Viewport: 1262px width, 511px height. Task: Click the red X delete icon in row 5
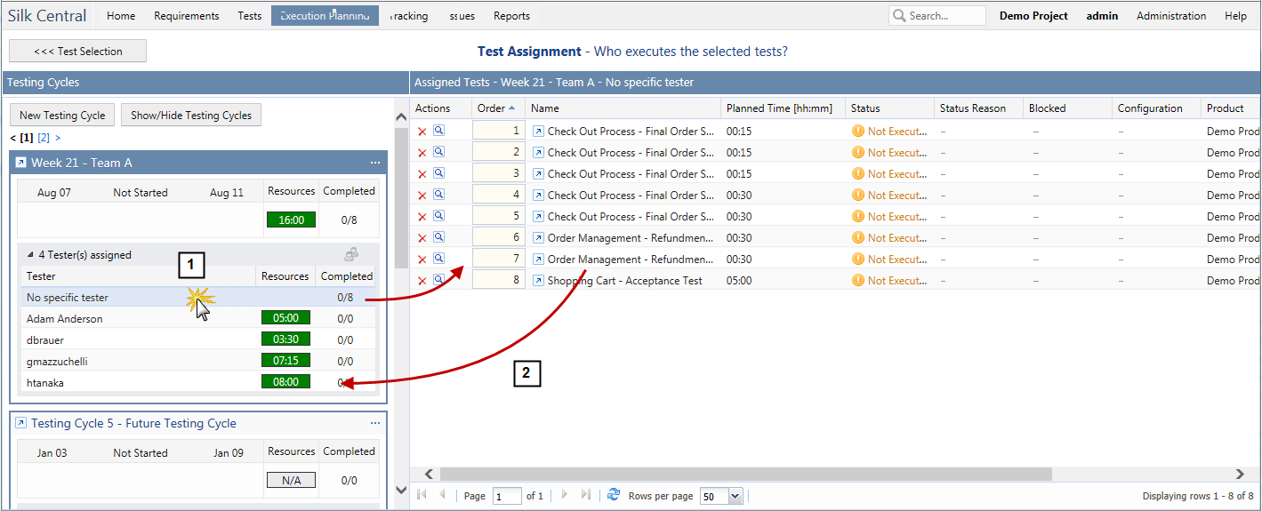(x=422, y=217)
